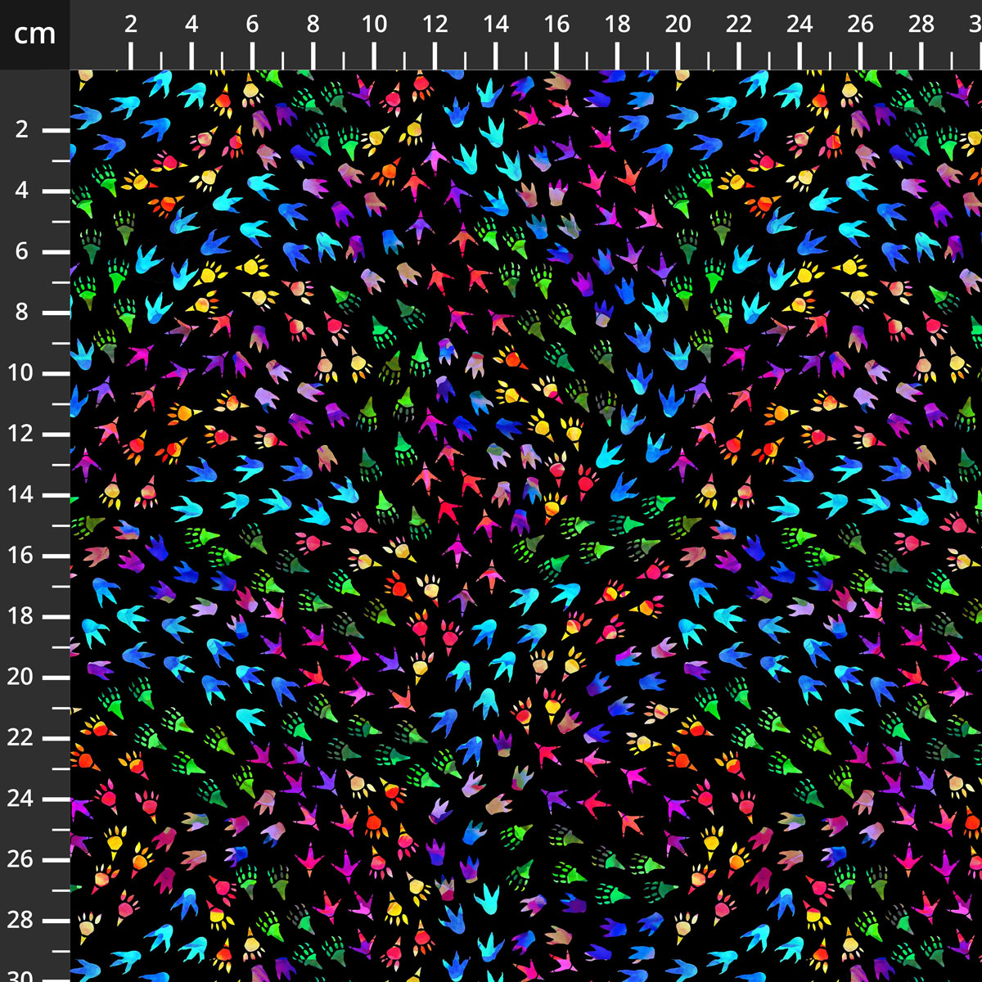Click the "cm" unit label
982x982 pixels.
pyautogui.click(x=34, y=34)
